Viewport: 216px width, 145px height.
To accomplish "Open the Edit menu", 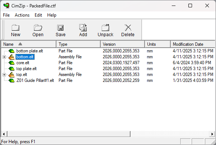I will pos(38,15).
